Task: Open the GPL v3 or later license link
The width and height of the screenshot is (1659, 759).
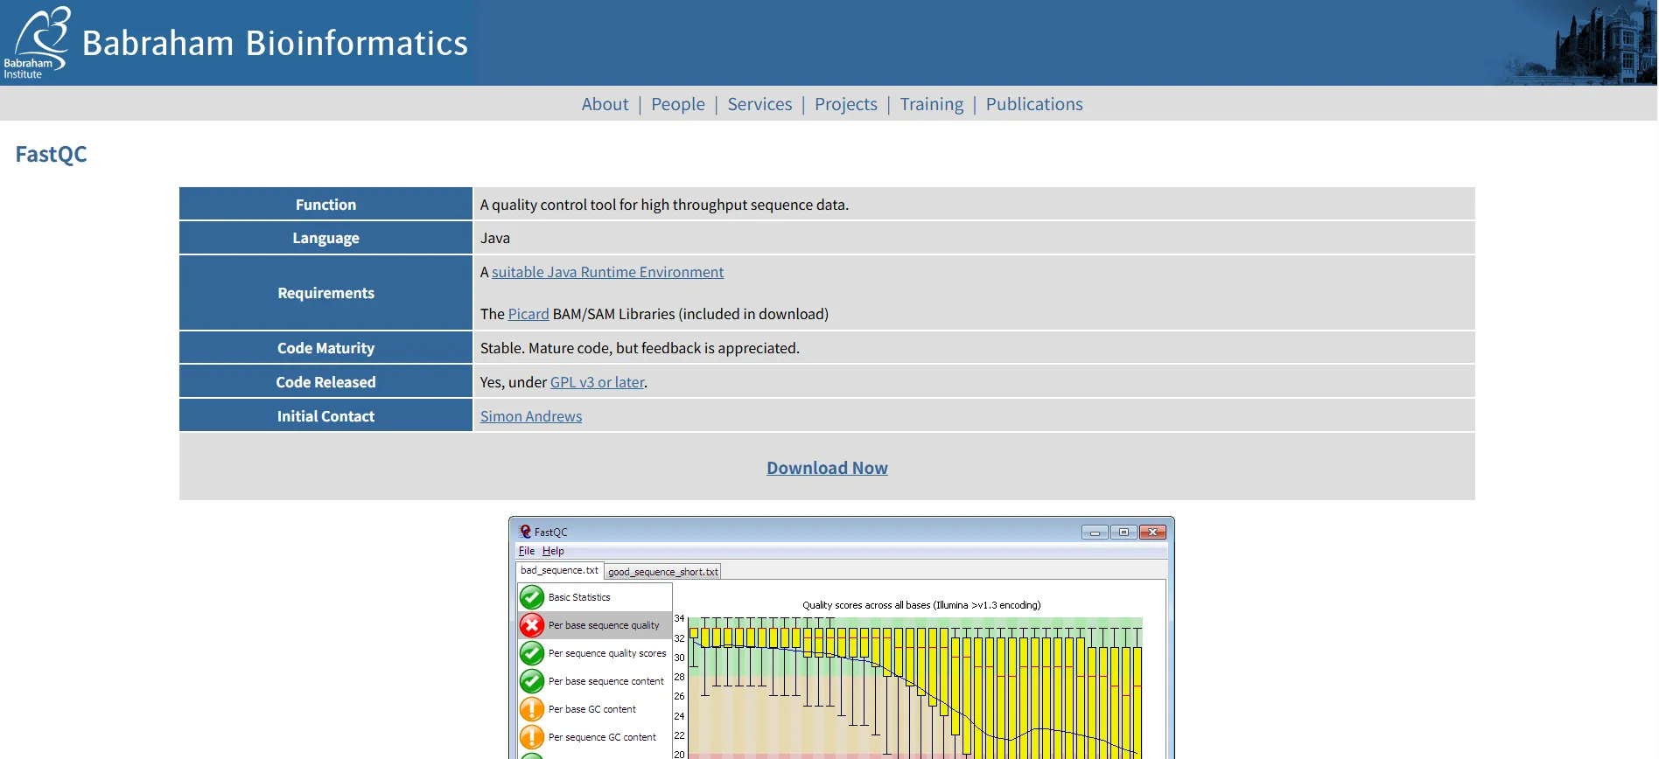Action: (x=597, y=382)
